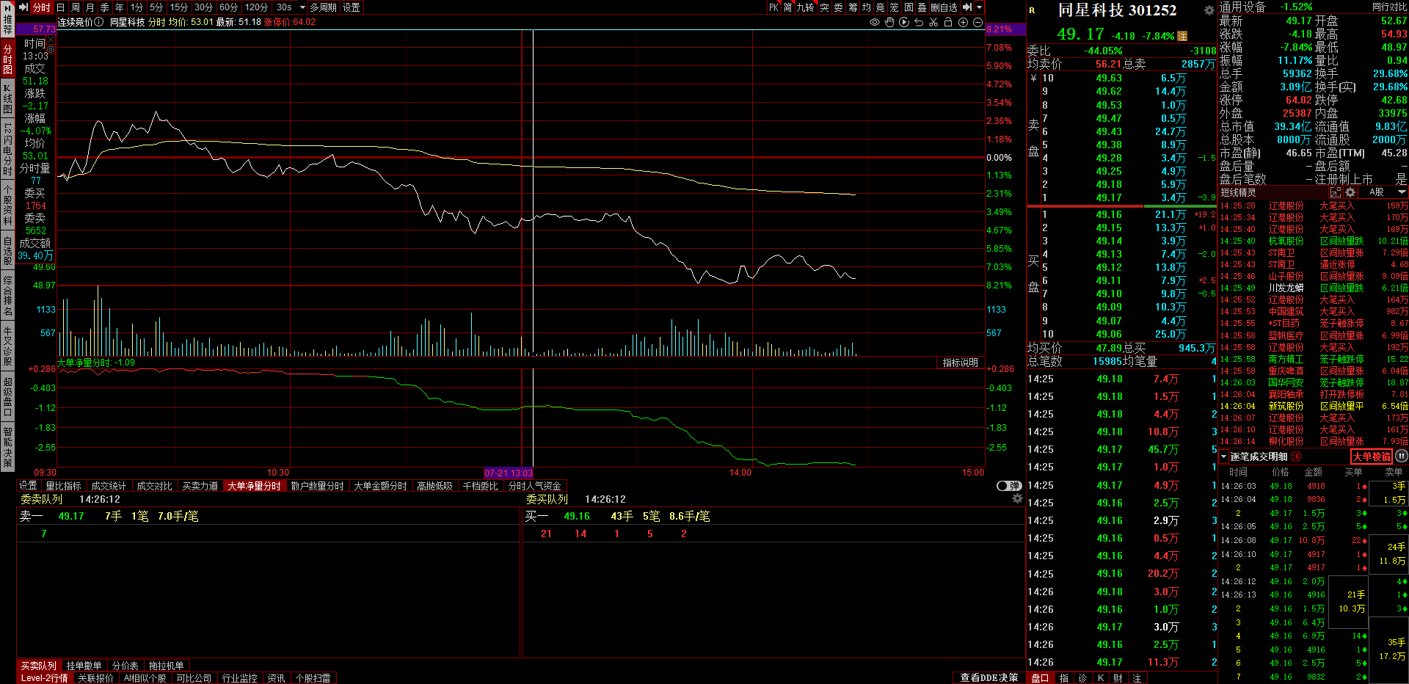The width and height of the screenshot is (1409, 684).
Task: Click the replay playback icon above chart
Action: pos(904,22)
